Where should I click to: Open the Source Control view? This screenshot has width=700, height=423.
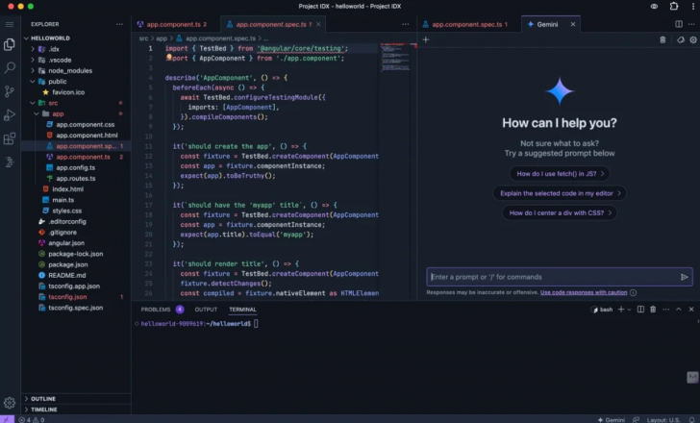coord(10,91)
